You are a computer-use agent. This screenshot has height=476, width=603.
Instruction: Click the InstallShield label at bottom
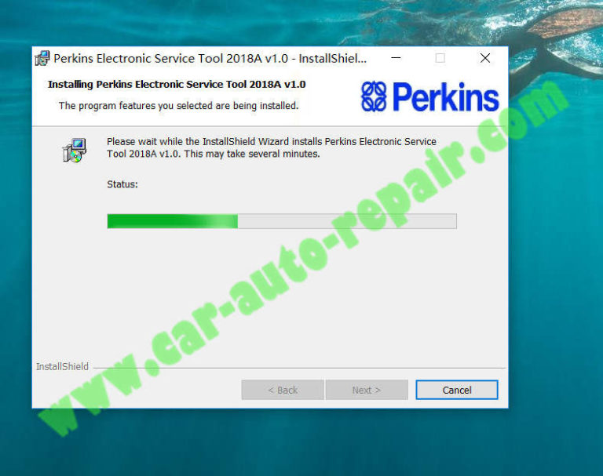62,366
